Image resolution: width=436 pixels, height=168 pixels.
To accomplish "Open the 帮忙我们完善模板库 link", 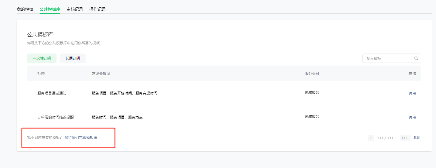I will coord(81,137).
